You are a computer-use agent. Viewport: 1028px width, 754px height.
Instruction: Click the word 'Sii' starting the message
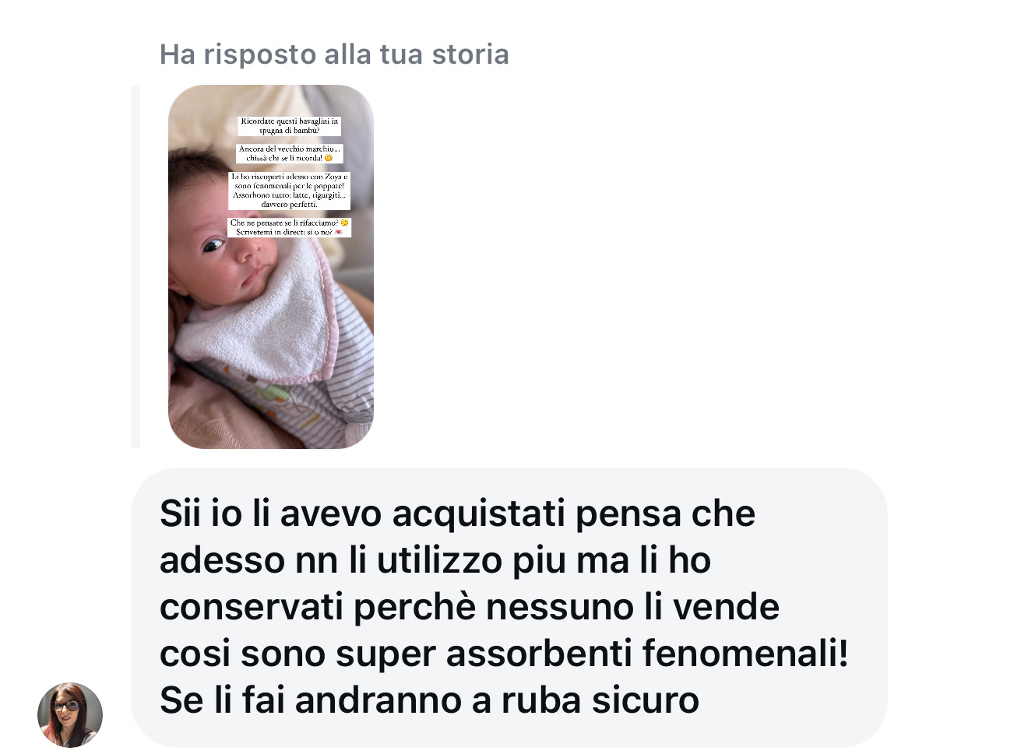(x=180, y=514)
